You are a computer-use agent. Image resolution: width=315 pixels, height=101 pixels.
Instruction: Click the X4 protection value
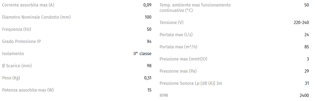149,42
